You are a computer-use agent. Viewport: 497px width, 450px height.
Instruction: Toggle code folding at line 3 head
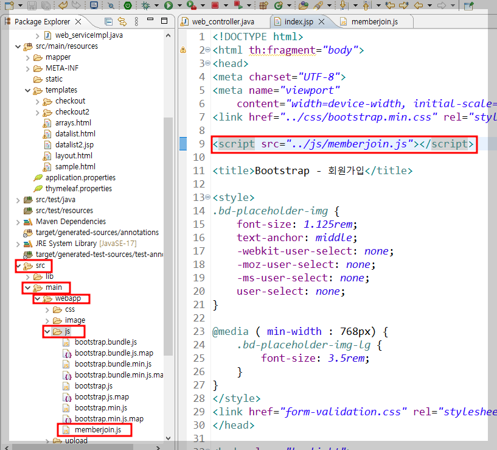207,63
